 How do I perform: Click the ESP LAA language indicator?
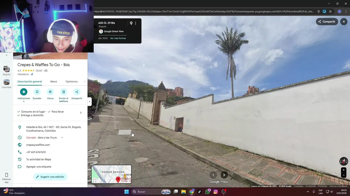click(321, 192)
